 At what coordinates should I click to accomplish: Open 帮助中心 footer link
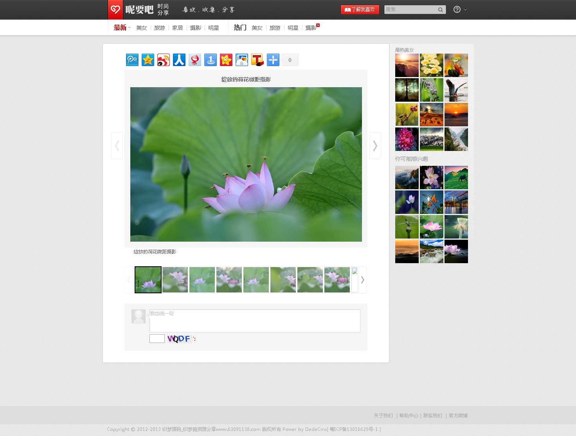point(409,416)
